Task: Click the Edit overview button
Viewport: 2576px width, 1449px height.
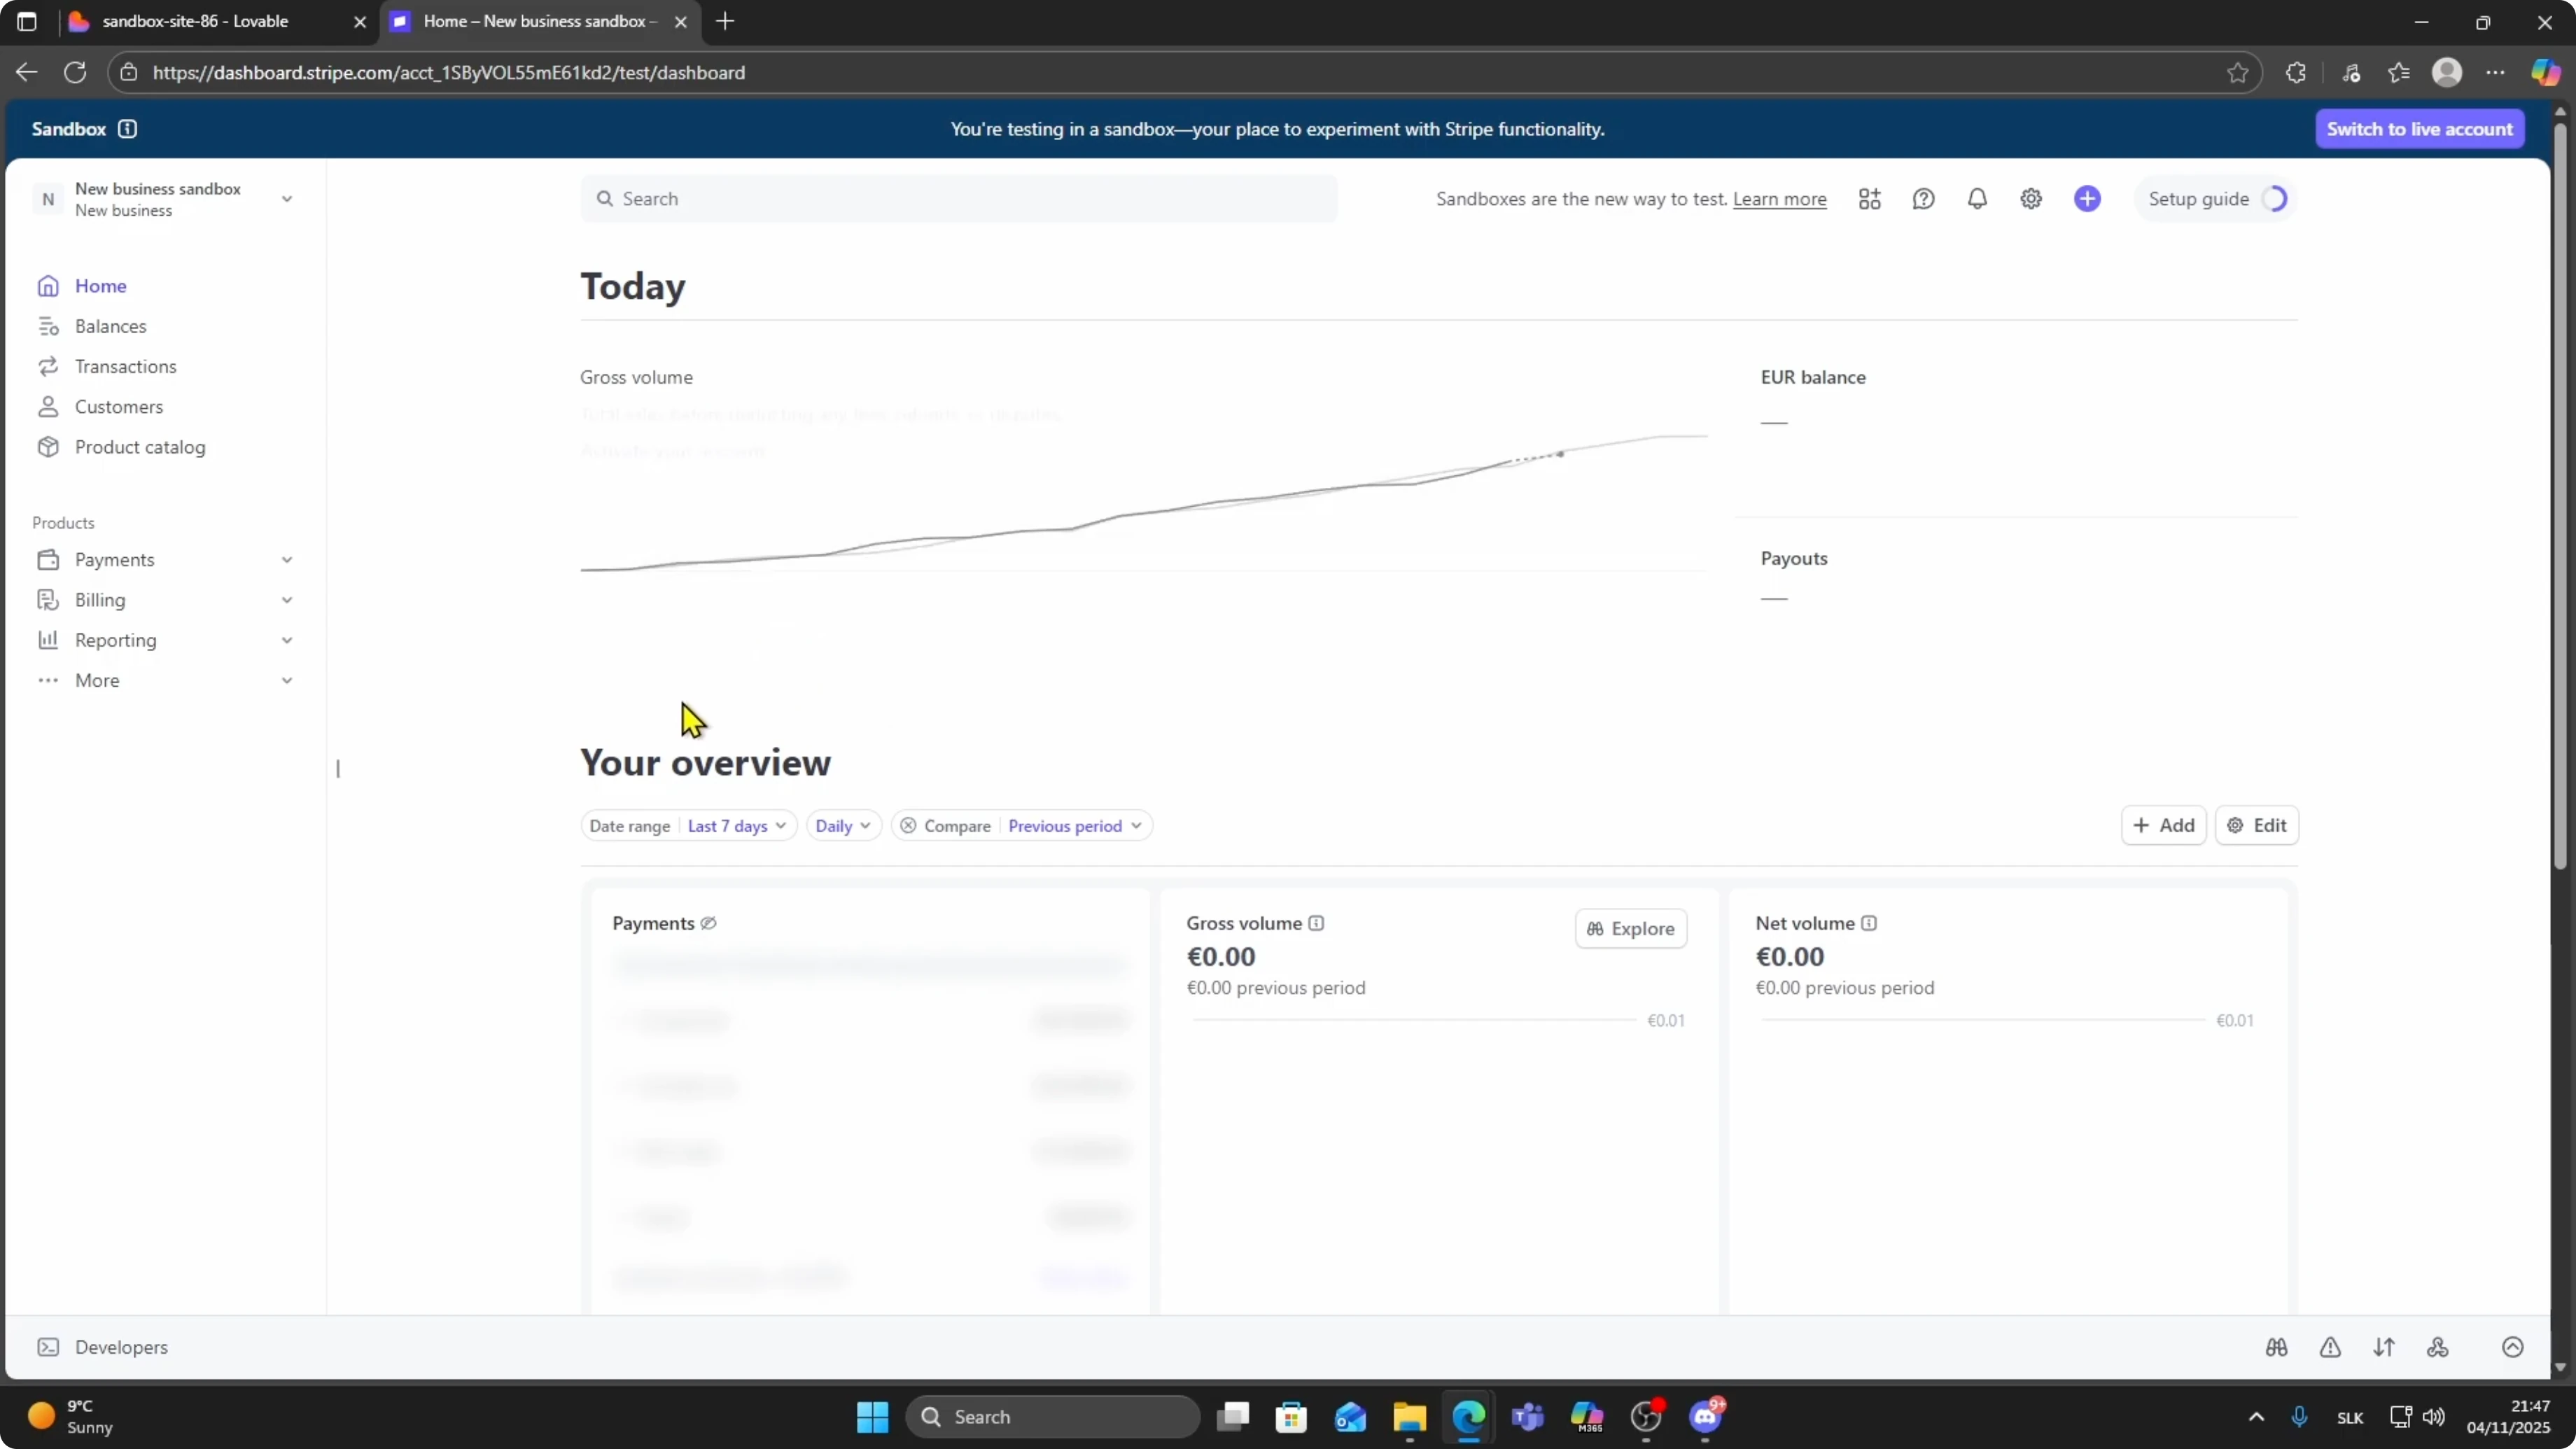Action: tap(2257, 826)
